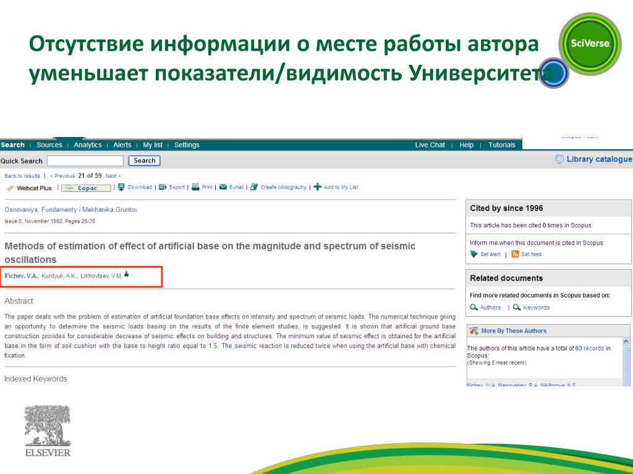
Task: Open the Search tab
Action: point(12,144)
